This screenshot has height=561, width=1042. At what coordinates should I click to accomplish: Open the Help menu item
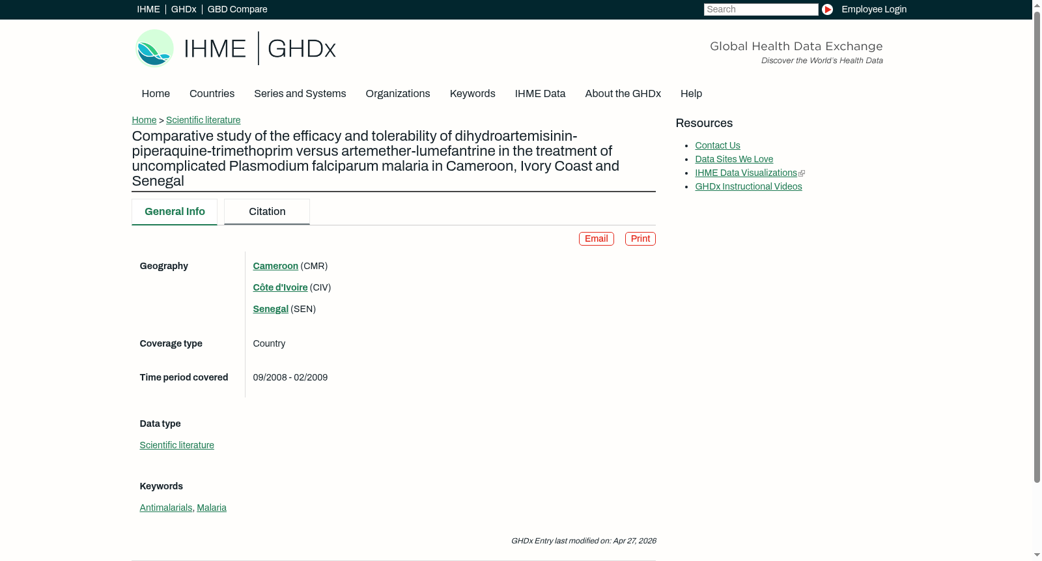pyautogui.click(x=692, y=94)
